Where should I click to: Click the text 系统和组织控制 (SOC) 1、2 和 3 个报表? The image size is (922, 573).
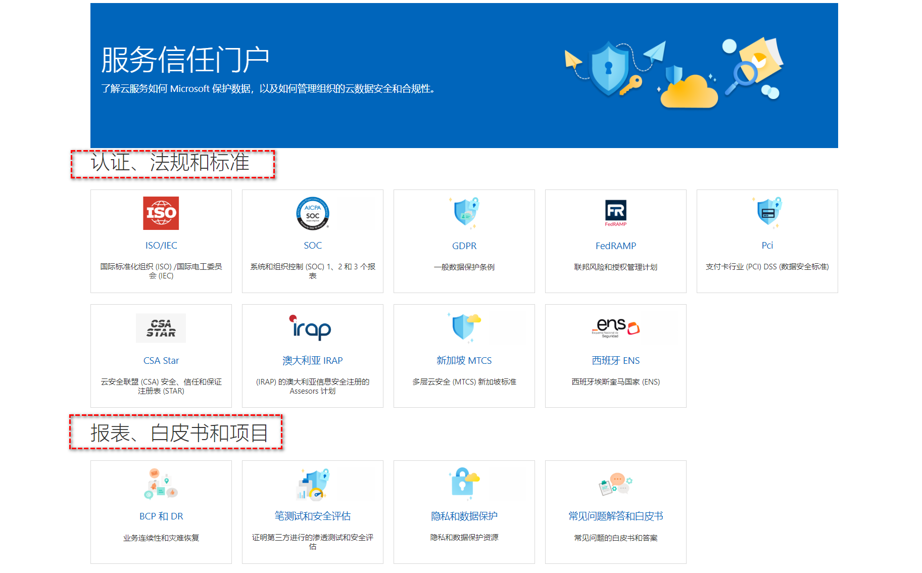click(313, 271)
